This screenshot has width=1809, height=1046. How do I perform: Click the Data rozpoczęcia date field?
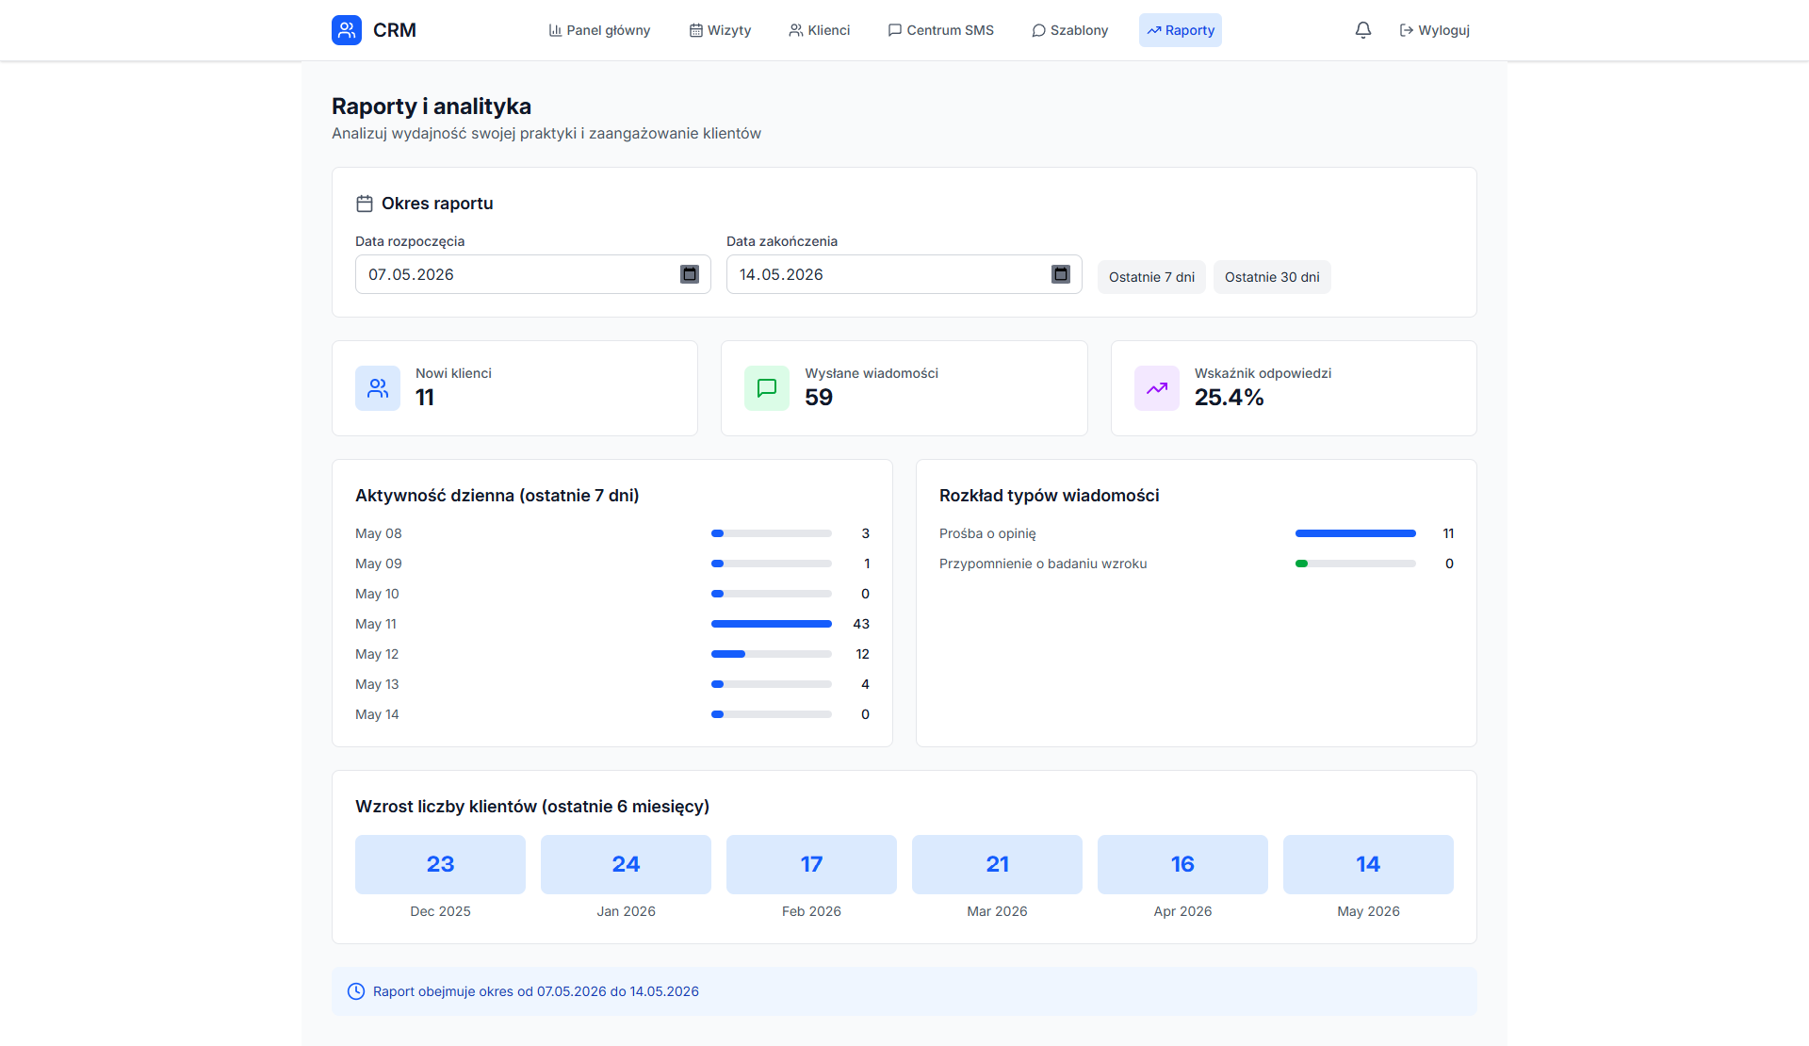[533, 274]
